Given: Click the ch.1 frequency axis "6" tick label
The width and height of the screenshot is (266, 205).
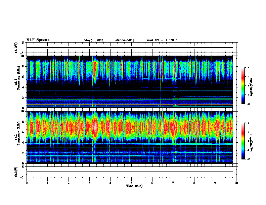Looking at the screenshot, I should (24, 77).
